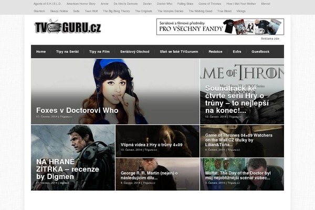This screenshot has height=210, width=315.
Task: Go to Seriálový Obchod
Action: point(135,51)
